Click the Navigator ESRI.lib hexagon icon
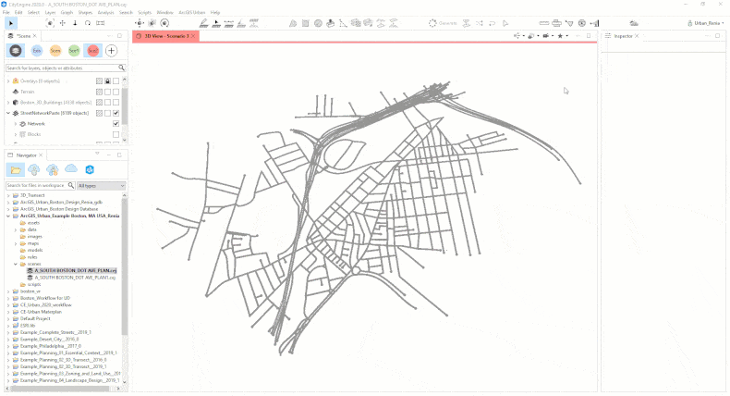This screenshot has height=396, width=730. tap(90, 170)
